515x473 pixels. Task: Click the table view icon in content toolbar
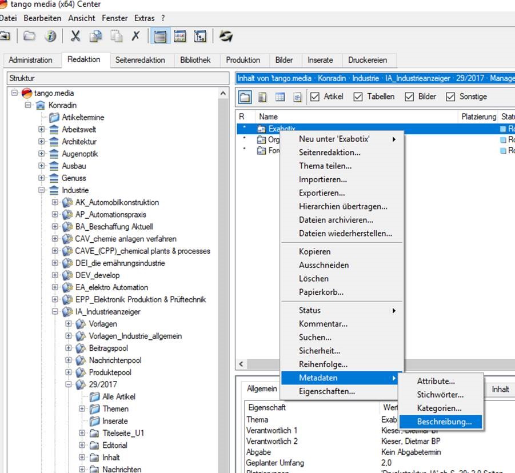coord(280,97)
